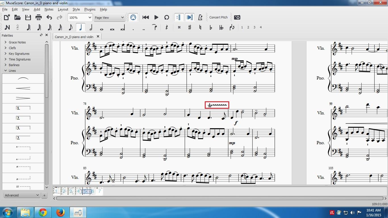Viewport: 388px width, 218px height.
Task: Select voice 2
Action: (248, 28)
